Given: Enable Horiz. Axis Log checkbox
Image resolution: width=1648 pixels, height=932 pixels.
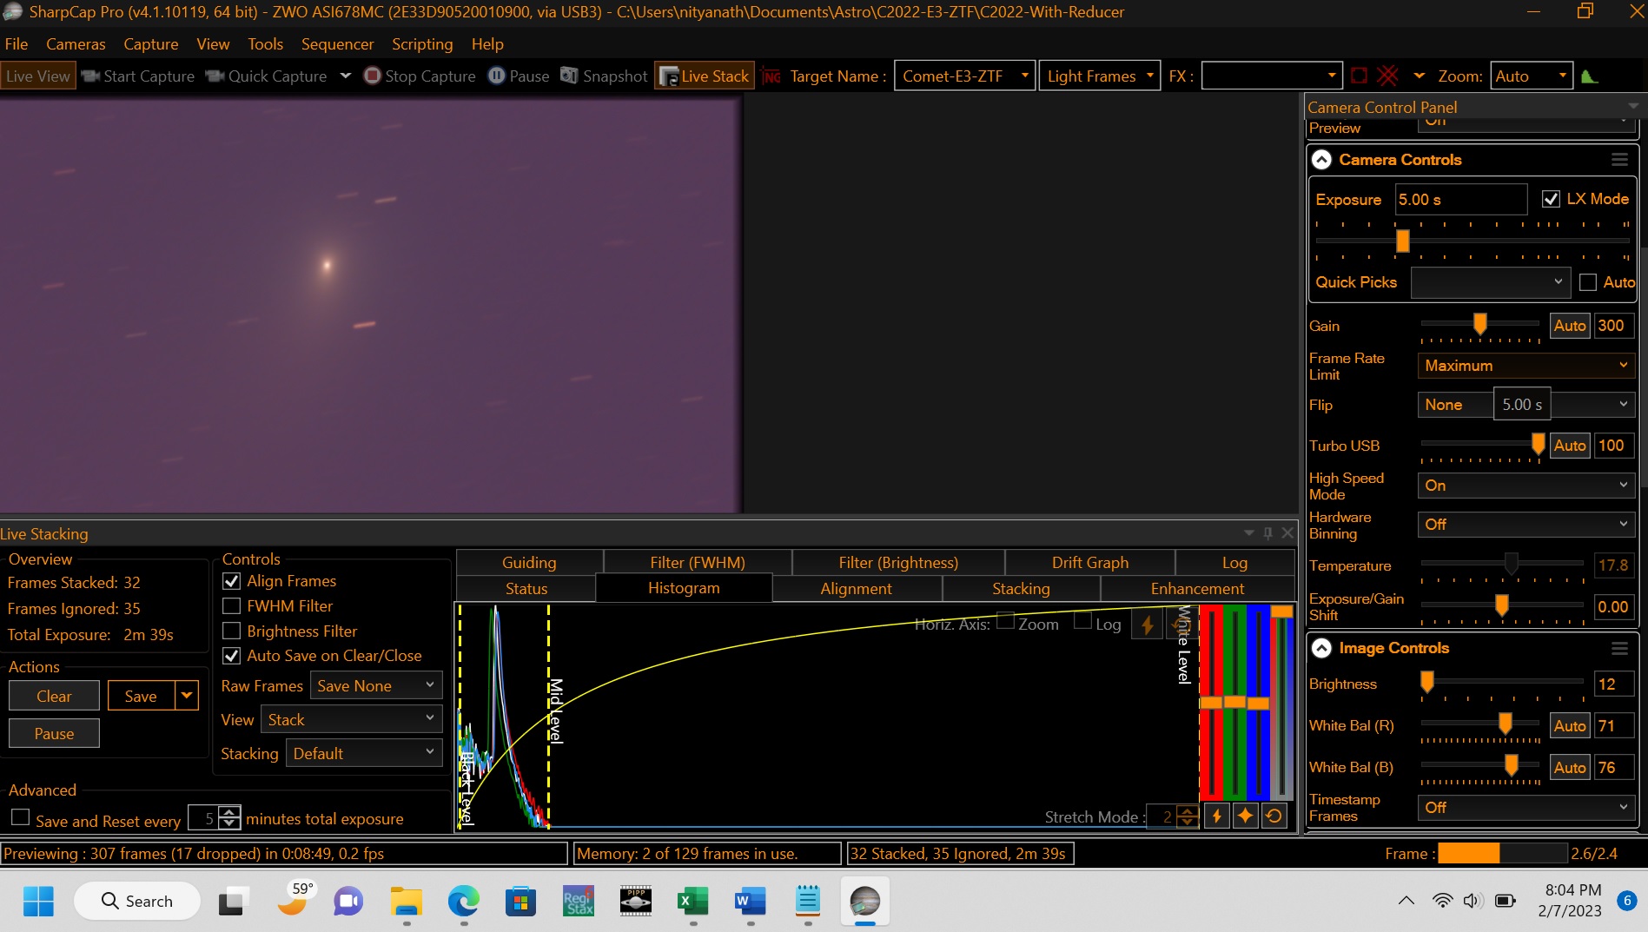Looking at the screenshot, I should [x=1083, y=621].
